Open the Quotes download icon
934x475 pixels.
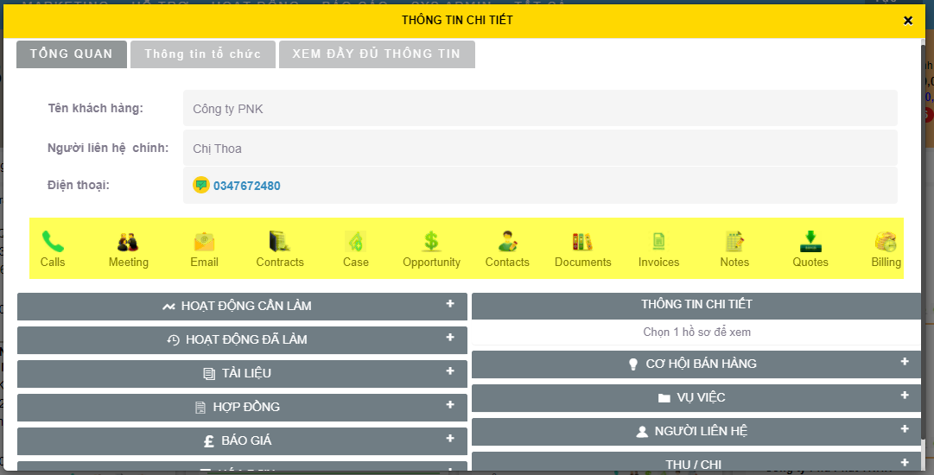coord(810,242)
